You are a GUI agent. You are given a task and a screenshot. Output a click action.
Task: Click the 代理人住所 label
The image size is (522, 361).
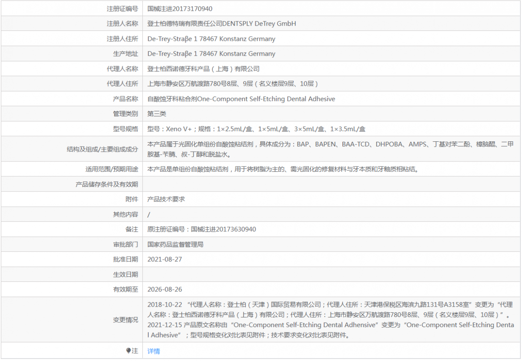pos(123,84)
